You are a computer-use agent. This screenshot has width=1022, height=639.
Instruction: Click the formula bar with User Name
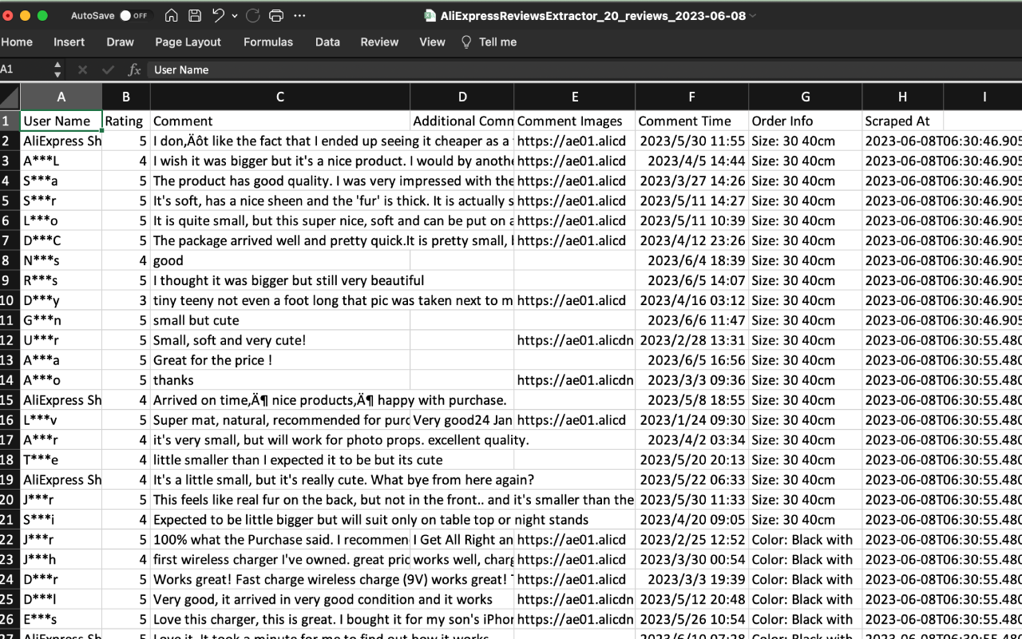(x=585, y=69)
